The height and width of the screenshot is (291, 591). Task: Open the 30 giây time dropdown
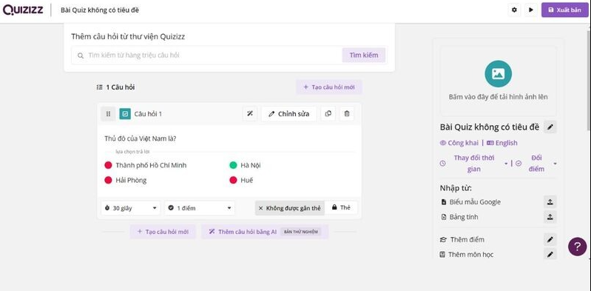130,208
